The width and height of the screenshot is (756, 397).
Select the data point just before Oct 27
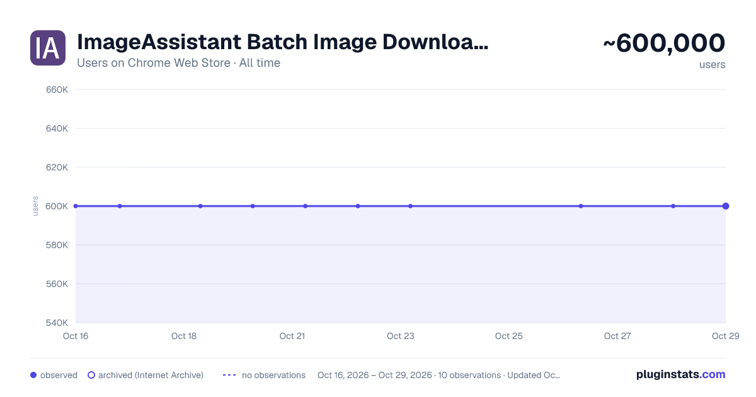[x=581, y=206]
